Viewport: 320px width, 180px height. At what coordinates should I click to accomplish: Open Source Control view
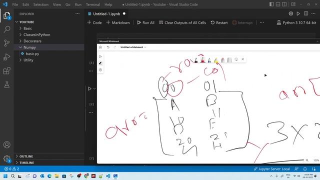[x=6, y=43]
